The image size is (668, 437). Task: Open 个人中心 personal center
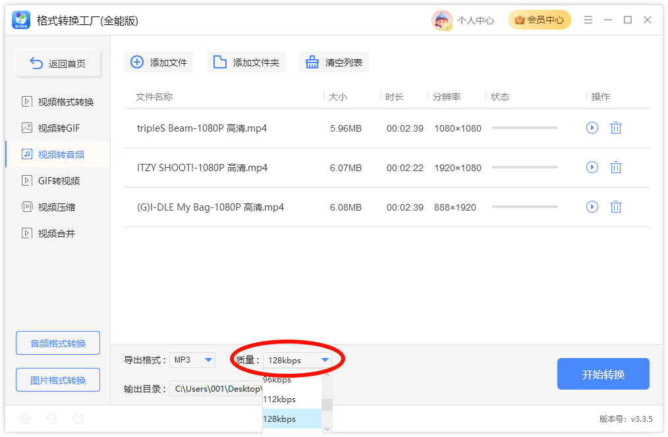(476, 20)
